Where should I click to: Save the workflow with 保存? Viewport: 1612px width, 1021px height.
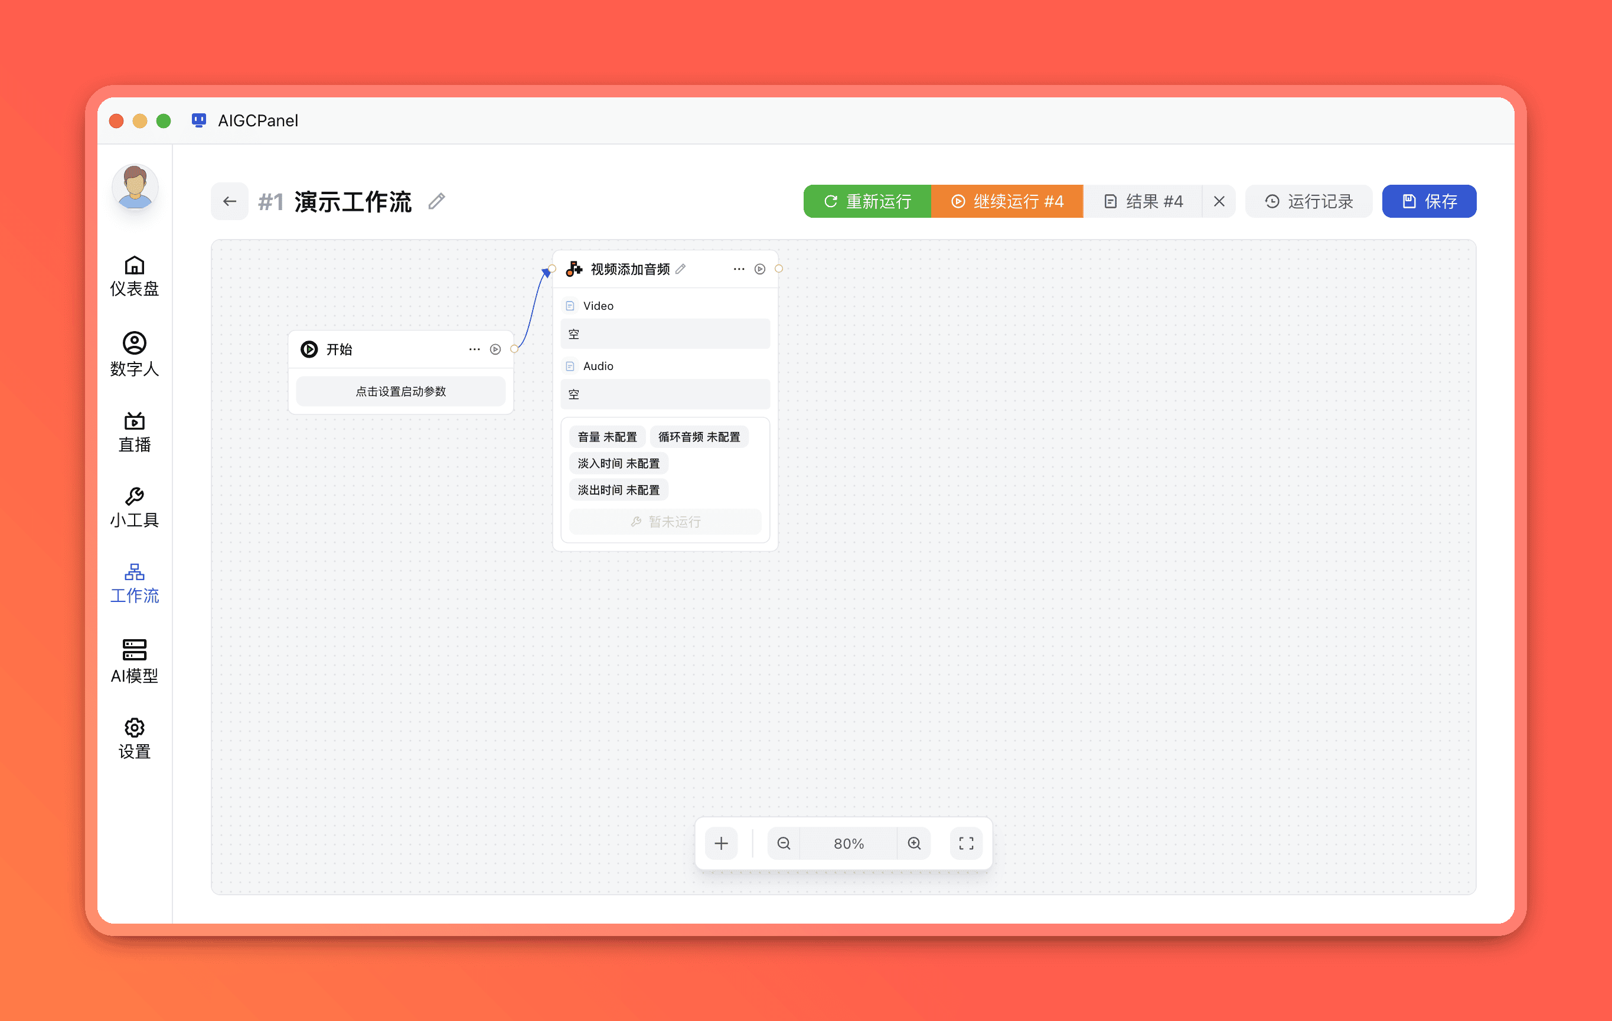(1429, 201)
